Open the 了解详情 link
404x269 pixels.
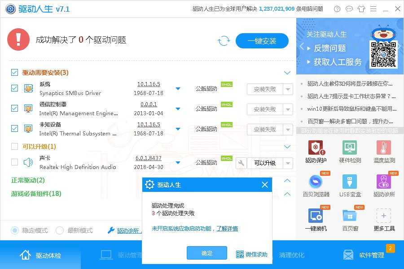227,229
